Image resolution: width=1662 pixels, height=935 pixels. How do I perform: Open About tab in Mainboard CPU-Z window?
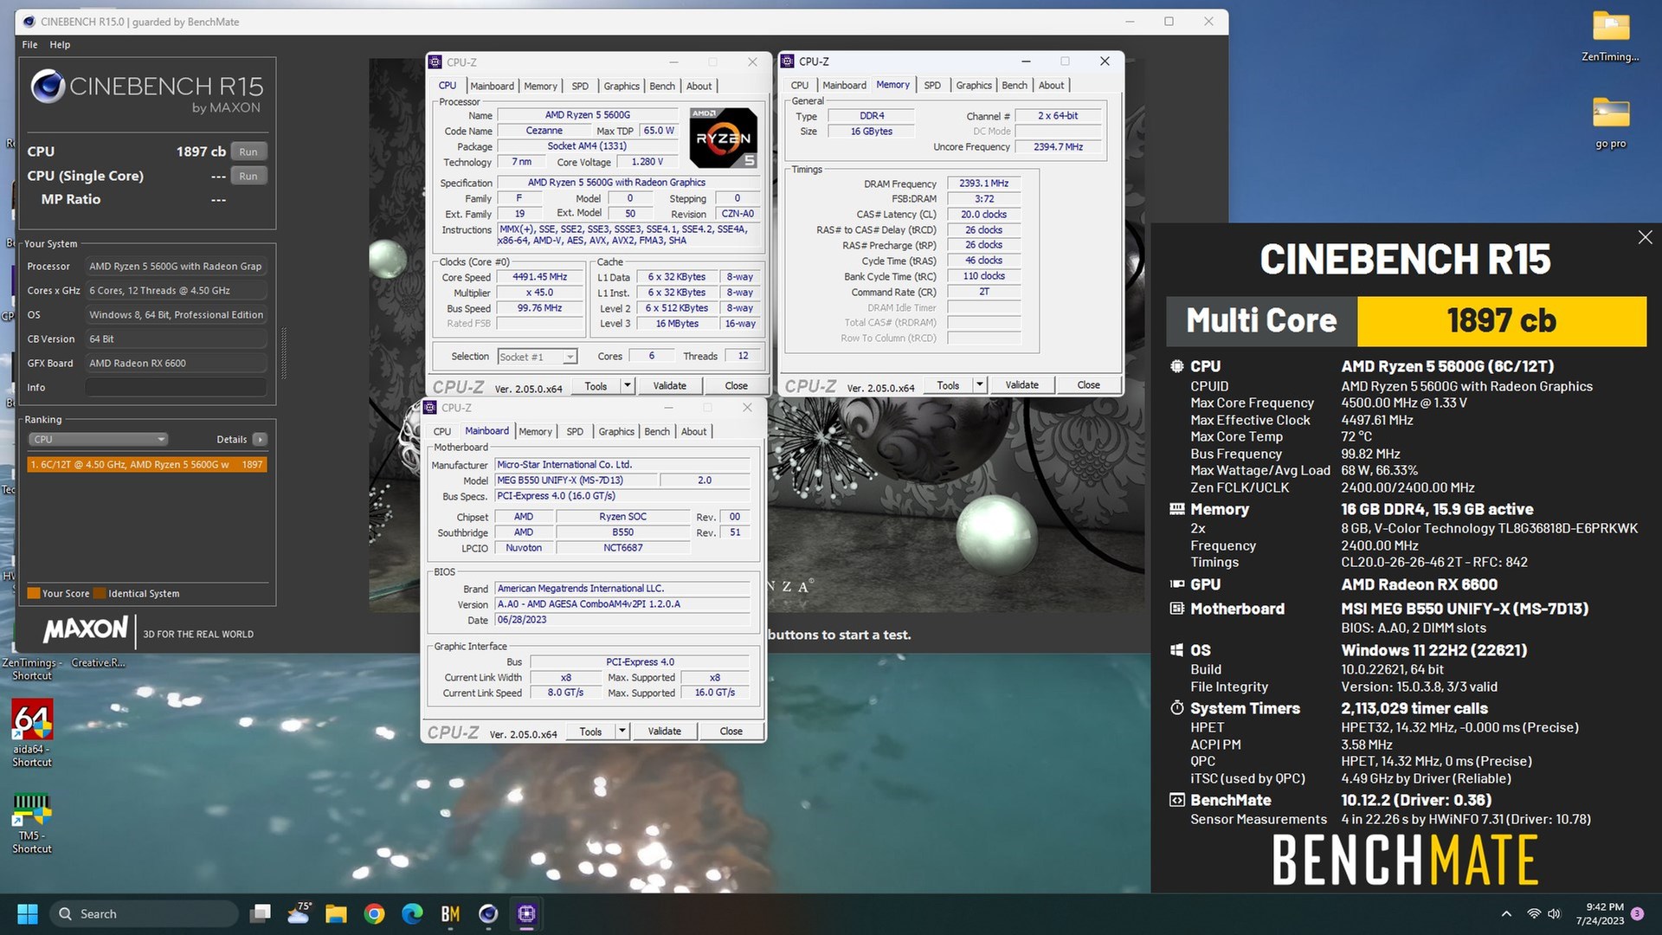[693, 431]
